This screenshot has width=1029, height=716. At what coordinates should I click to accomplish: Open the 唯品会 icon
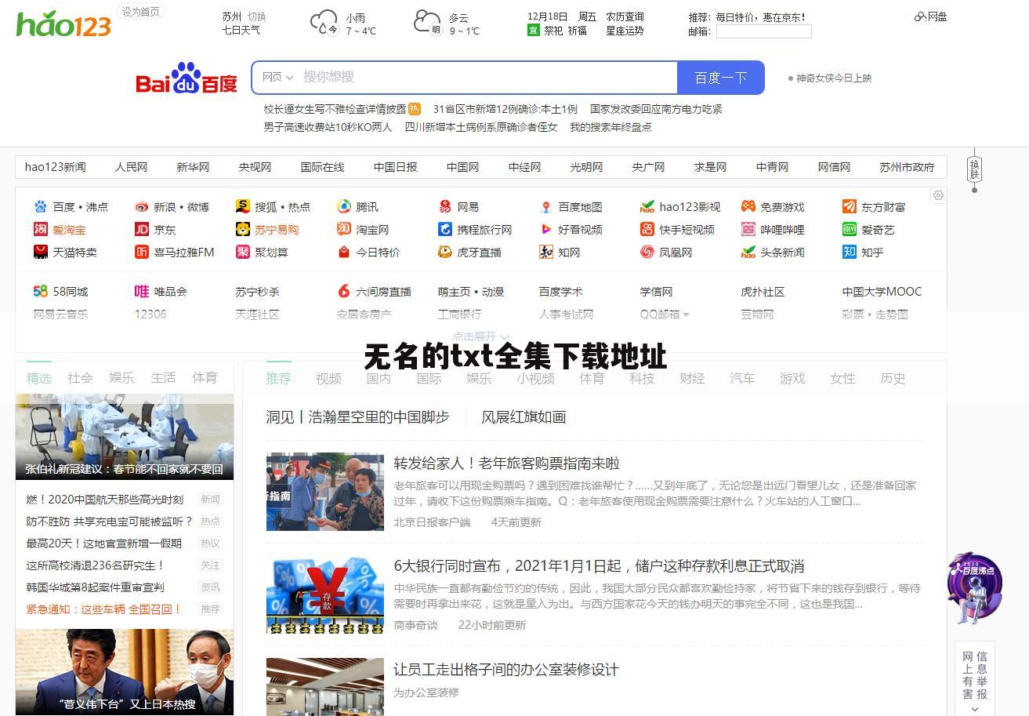tap(142, 292)
